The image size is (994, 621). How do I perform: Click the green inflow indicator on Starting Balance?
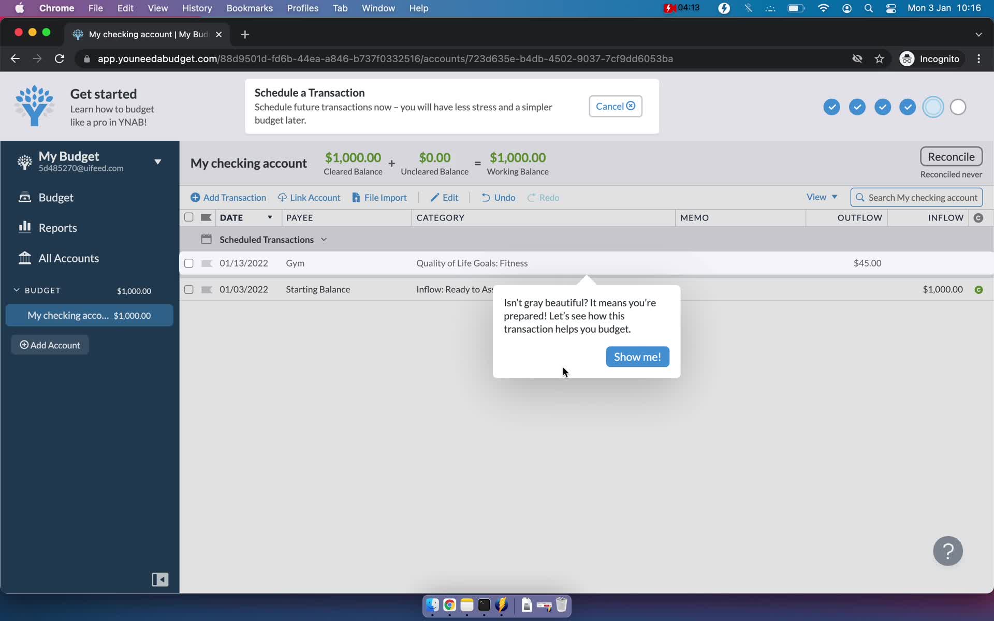[x=979, y=289]
